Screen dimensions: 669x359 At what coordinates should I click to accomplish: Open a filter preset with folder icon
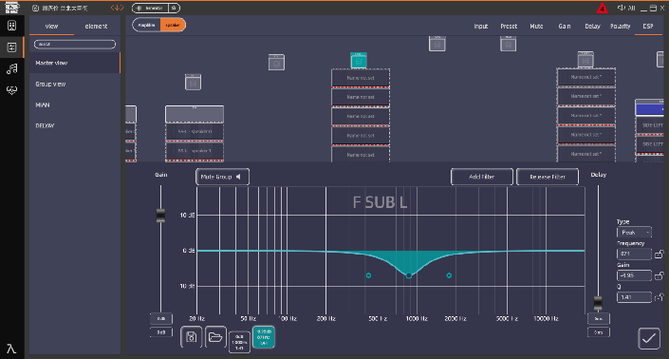[215, 337]
